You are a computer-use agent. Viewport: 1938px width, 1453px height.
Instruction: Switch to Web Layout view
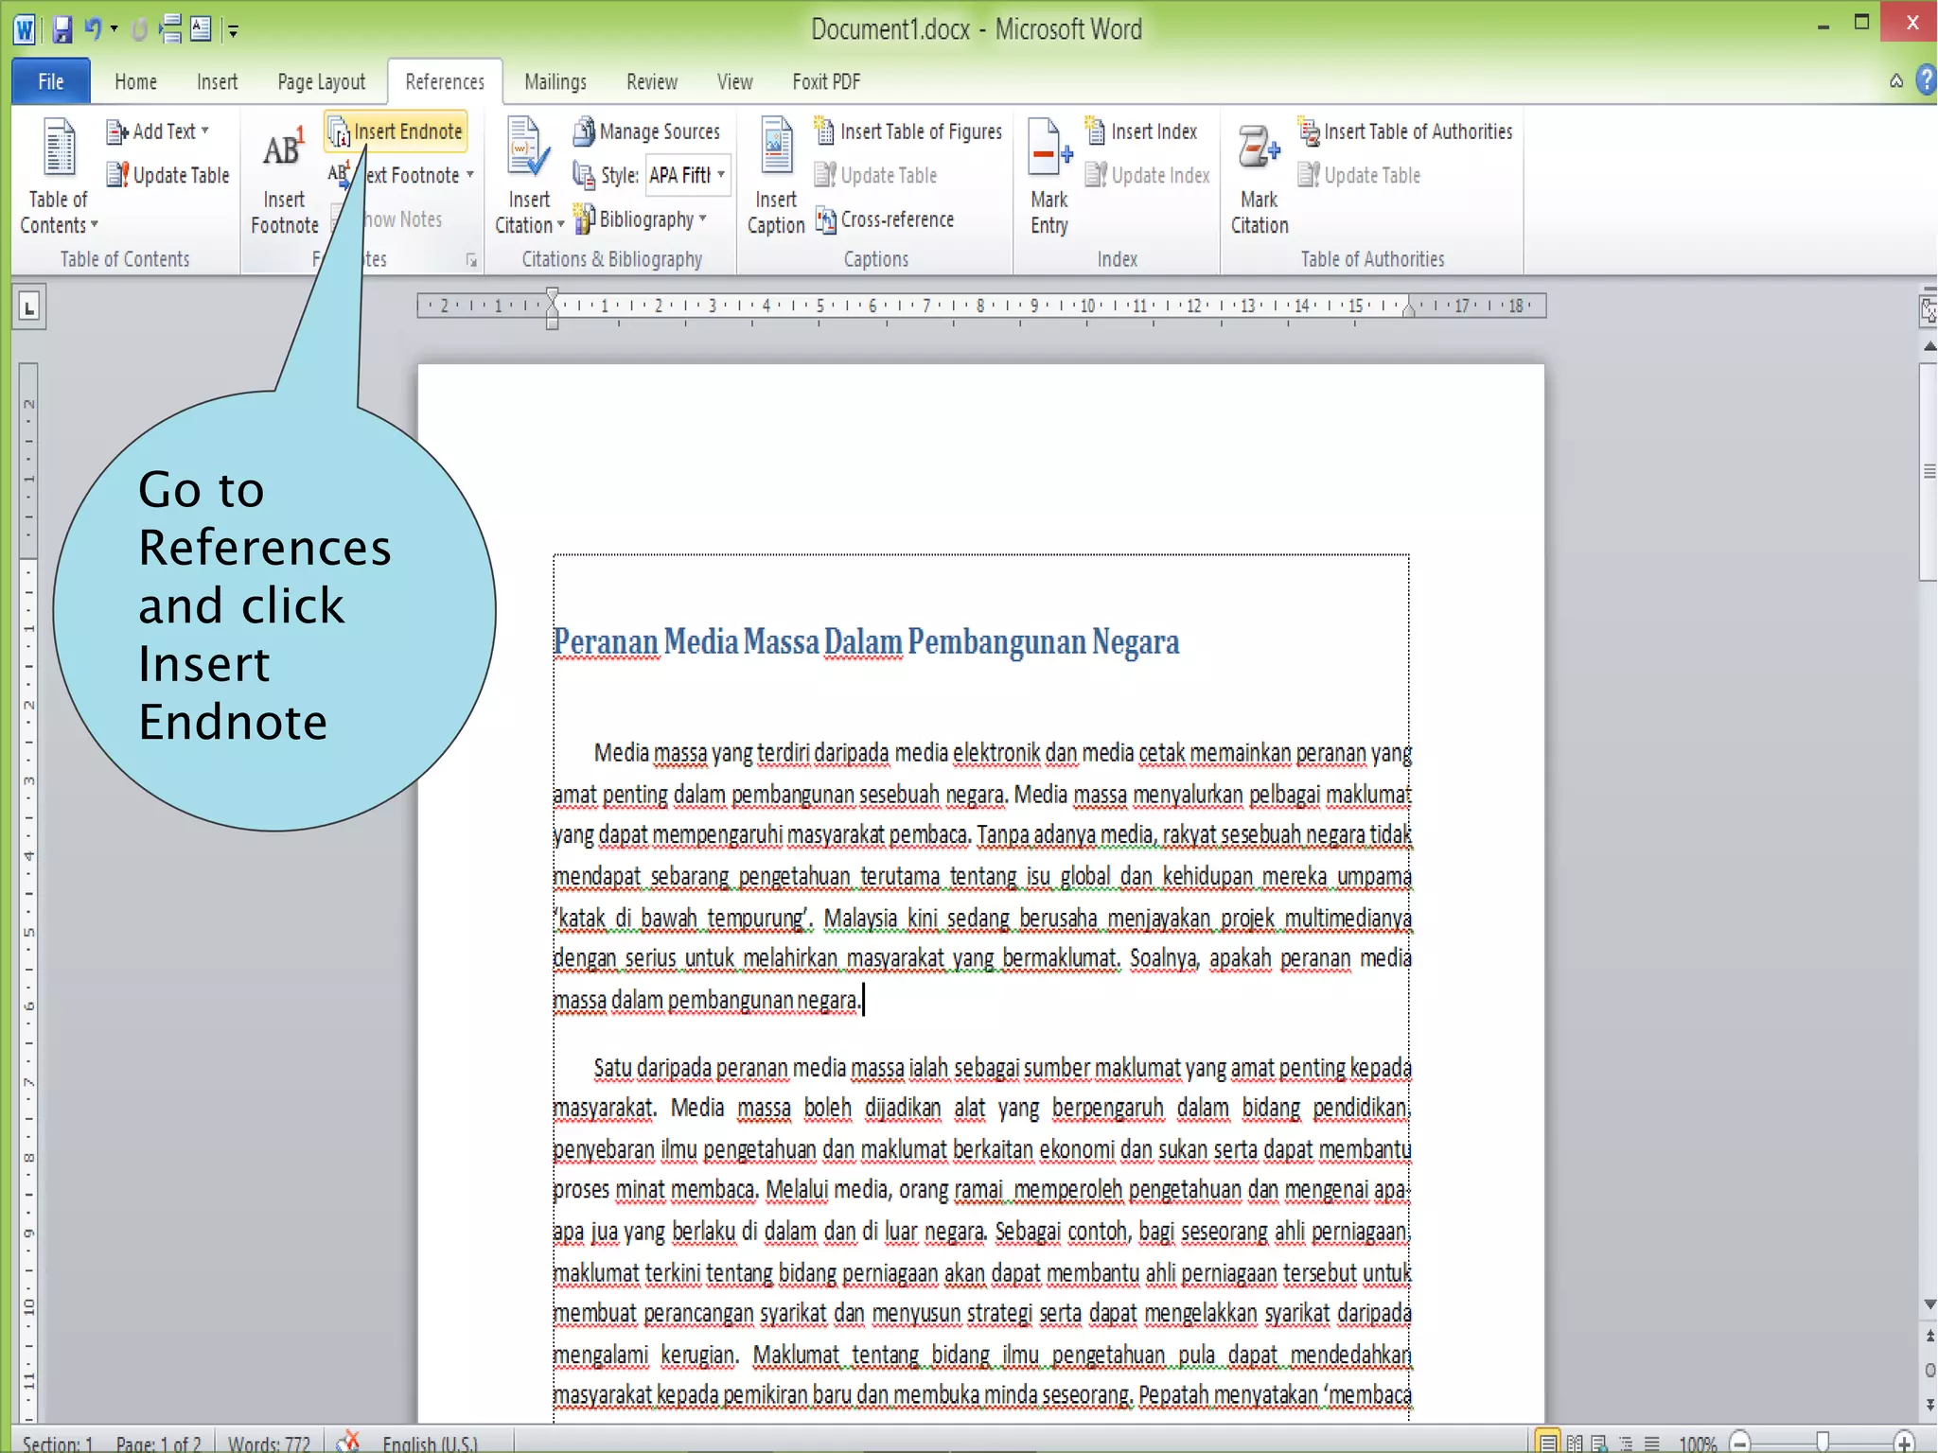1600,1443
